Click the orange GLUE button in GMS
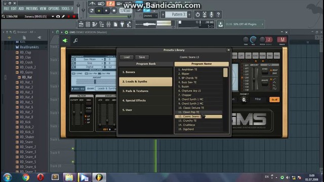This screenshot has height=182, width=324. coord(274,100)
